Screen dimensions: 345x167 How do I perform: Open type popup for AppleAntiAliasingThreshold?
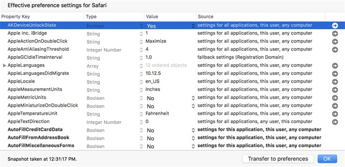(141, 50)
